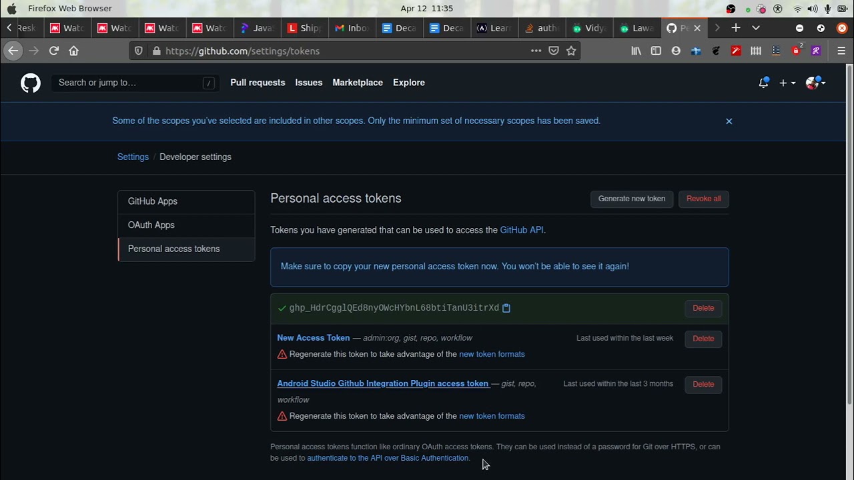Close the active GitHub tab
This screenshot has height=480, width=854.
coord(697,28)
